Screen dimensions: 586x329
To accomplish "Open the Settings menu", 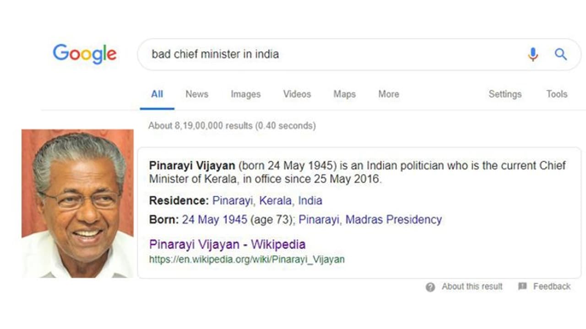I will pos(505,94).
